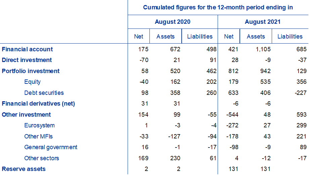
Task: Click the Other MFIs sub-row label
Action: (38, 136)
